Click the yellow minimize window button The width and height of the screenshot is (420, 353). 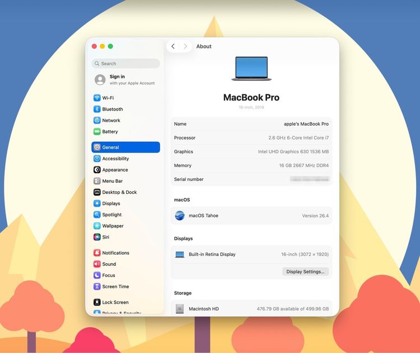pyautogui.click(x=102, y=46)
